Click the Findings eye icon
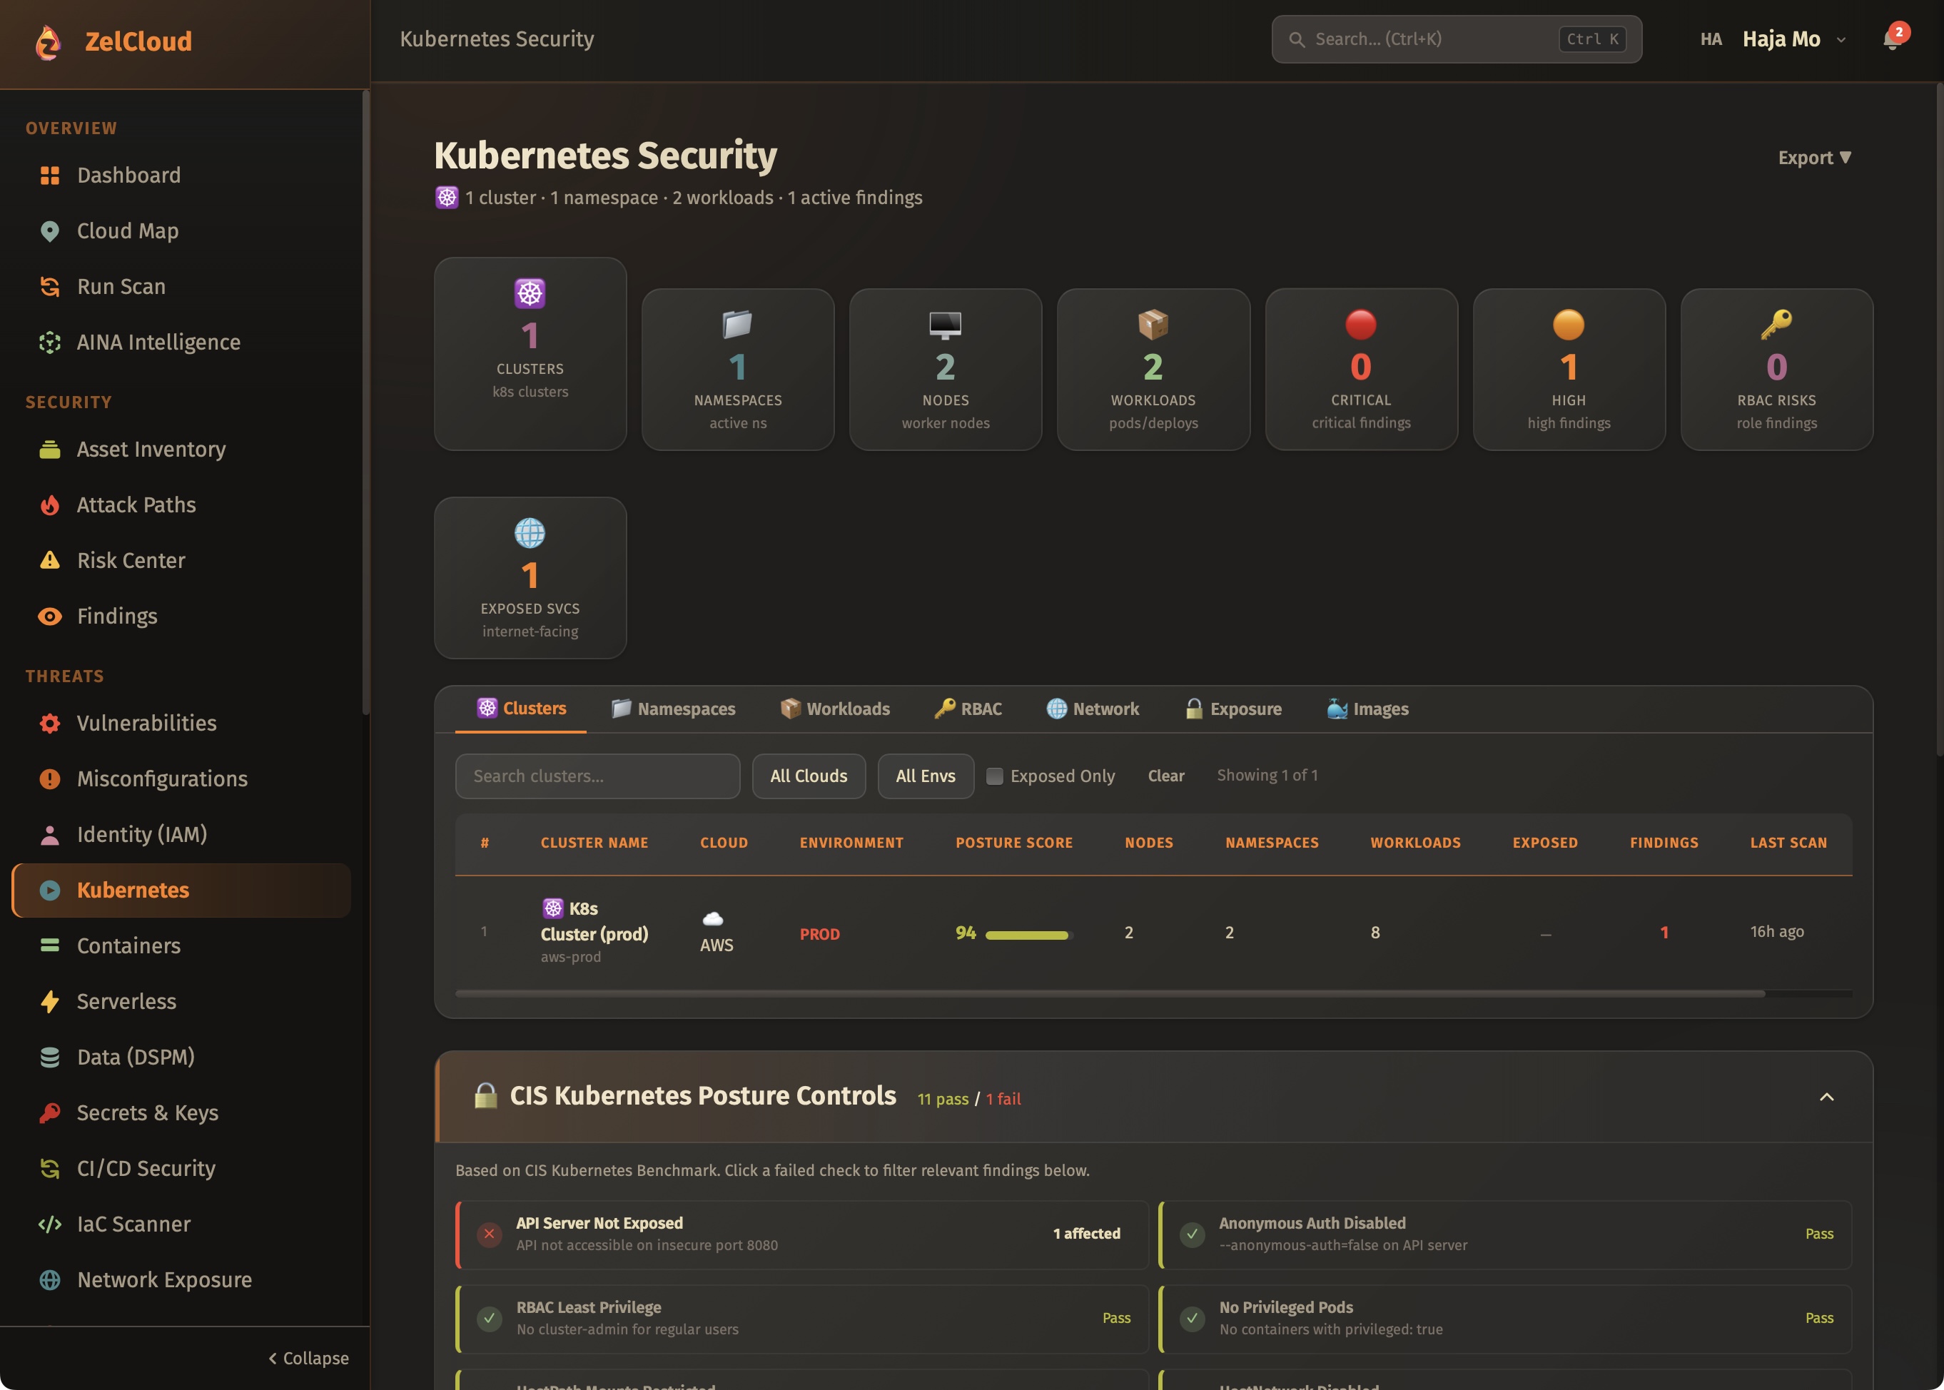 [x=50, y=617]
